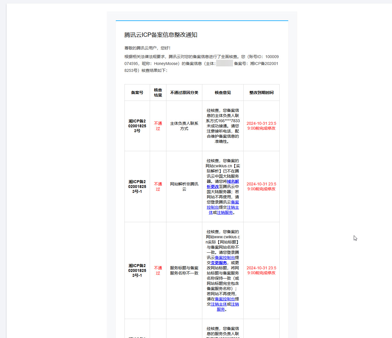Click the 核查结果 column header

click(x=158, y=93)
